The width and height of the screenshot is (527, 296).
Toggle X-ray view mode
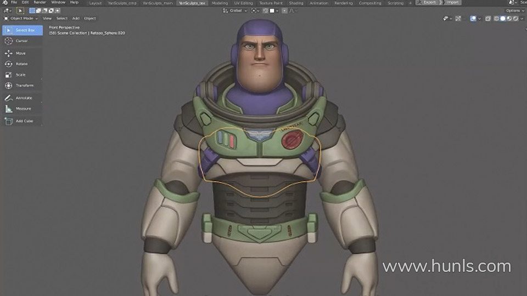coord(488,19)
